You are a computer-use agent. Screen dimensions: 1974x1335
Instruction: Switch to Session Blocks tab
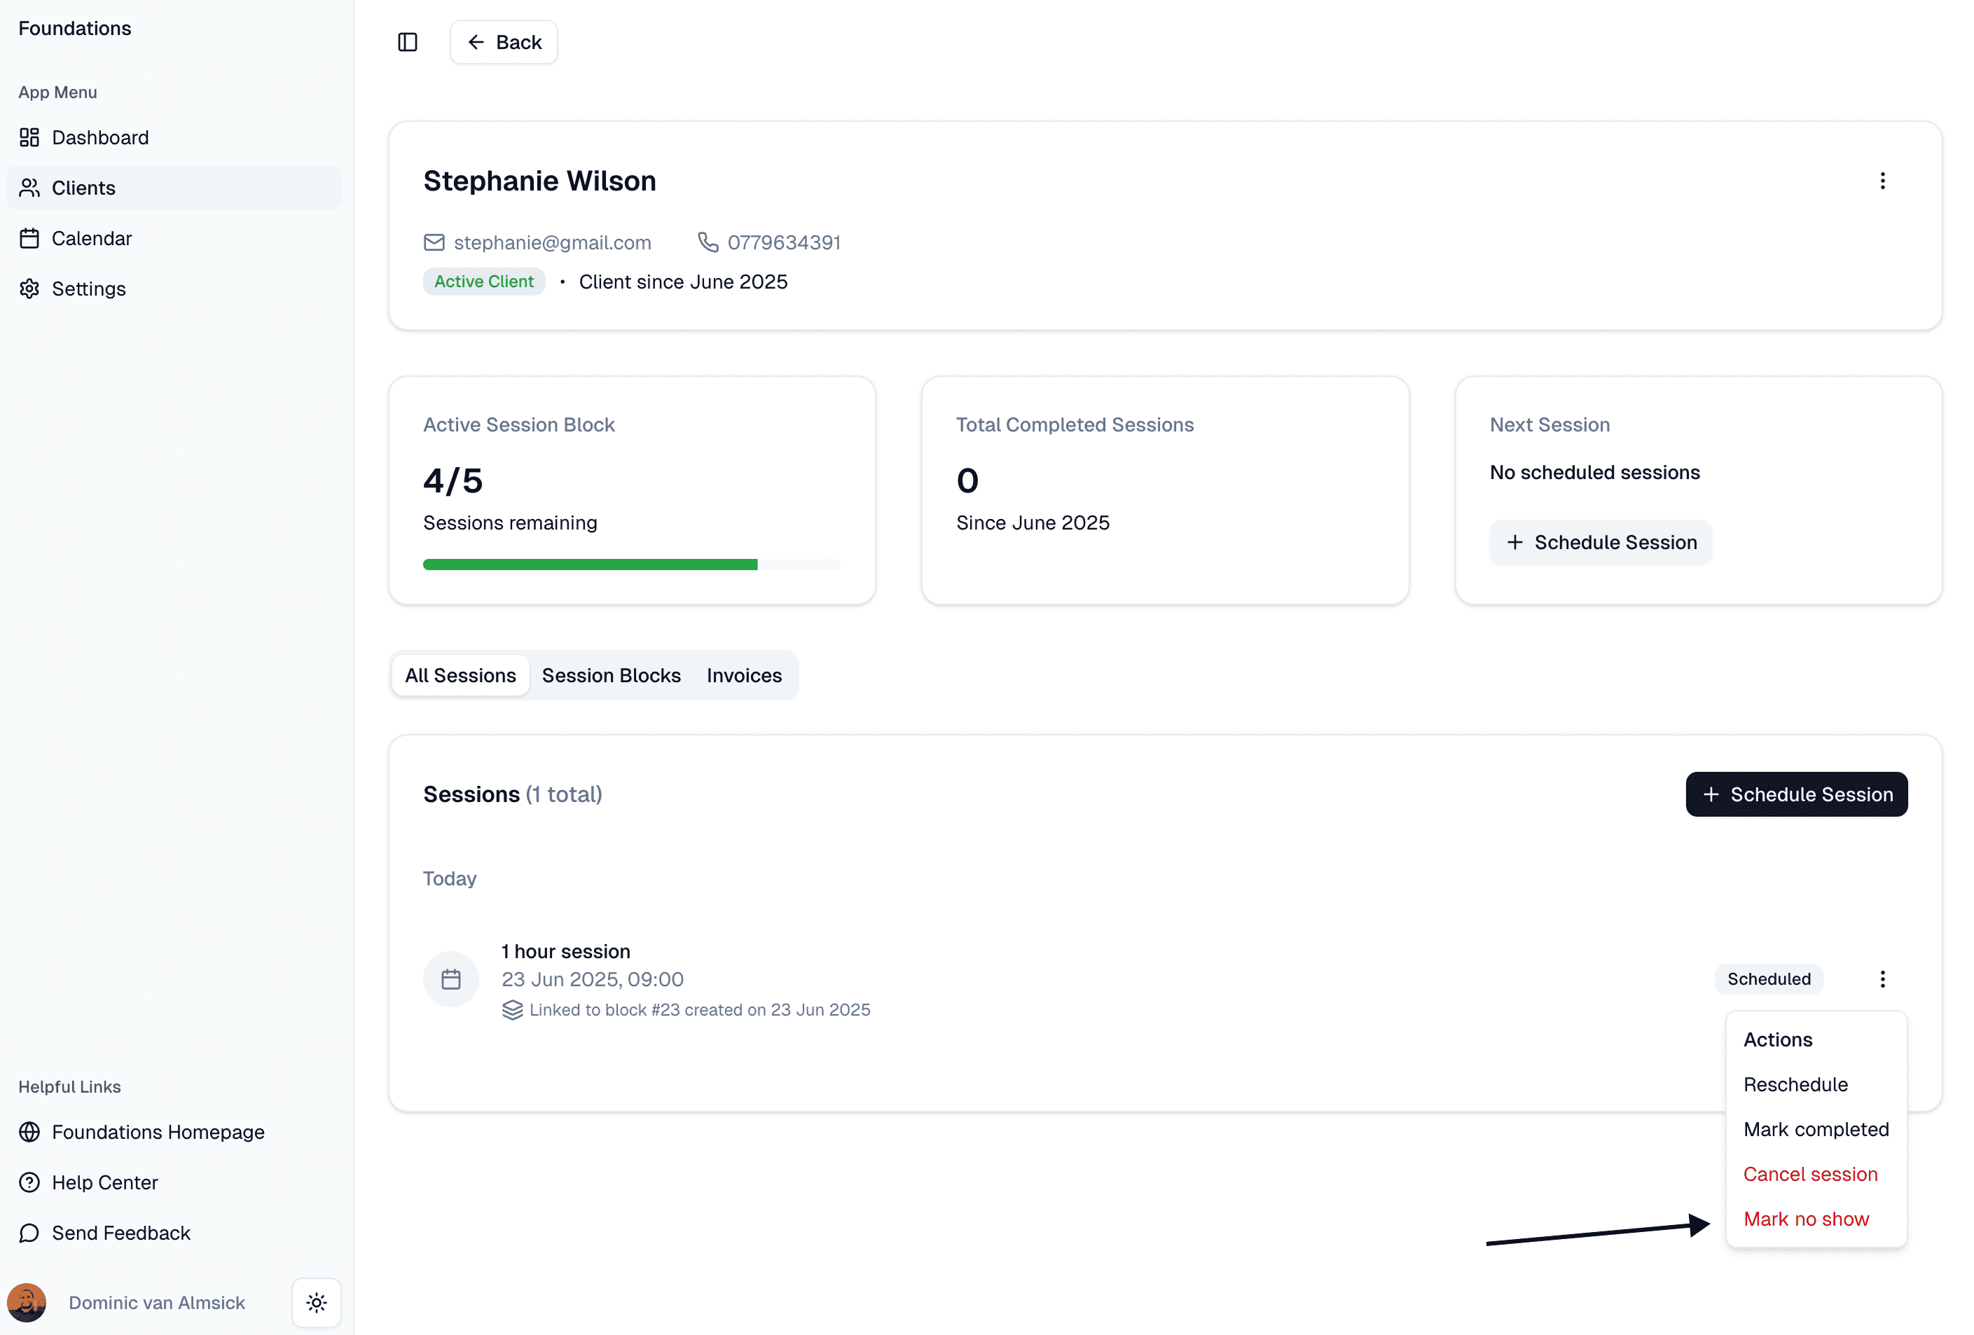611,675
